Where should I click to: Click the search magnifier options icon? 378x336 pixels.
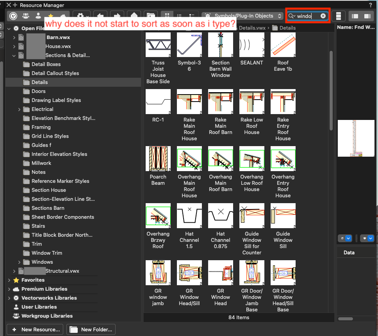point(291,16)
